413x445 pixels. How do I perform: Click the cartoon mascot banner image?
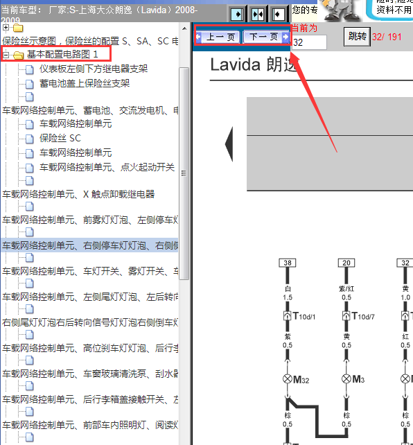pos(342,10)
